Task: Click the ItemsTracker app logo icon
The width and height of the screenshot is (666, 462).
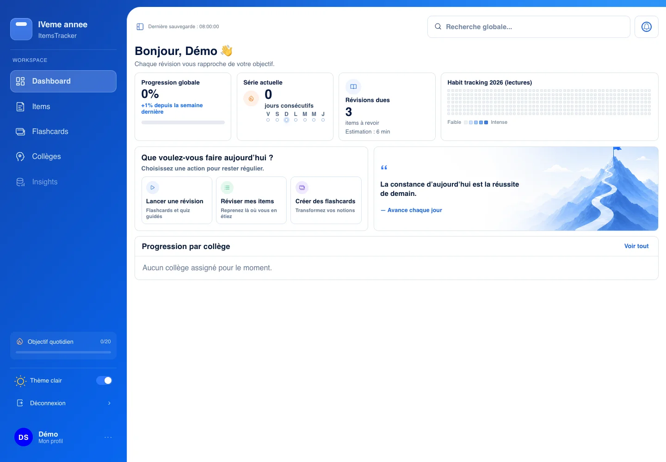Action: point(21,29)
